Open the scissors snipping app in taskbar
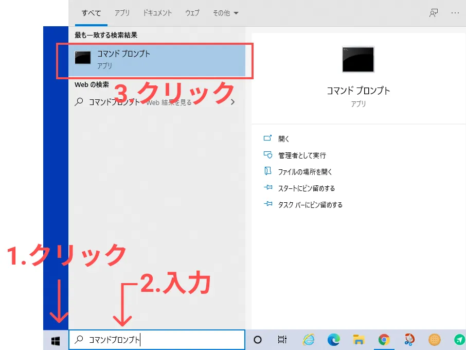466x350 pixels. pyautogui.click(x=409, y=340)
